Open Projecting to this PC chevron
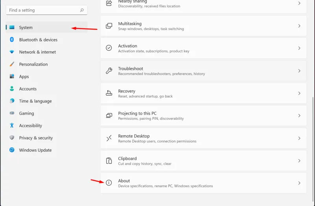 (x=299, y=116)
